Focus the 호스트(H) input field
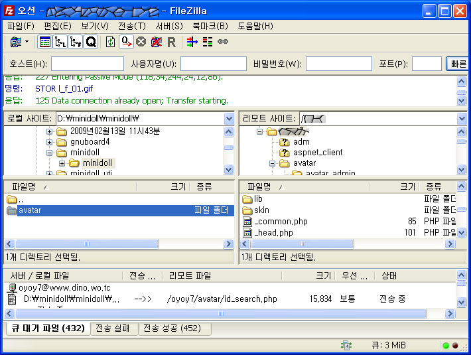471x355 pixels. click(88, 64)
